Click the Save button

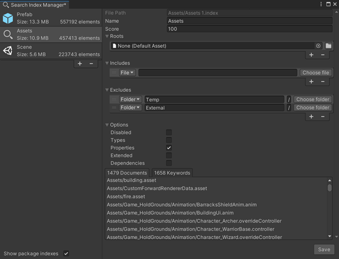pyautogui.click(x=324, y=249)
